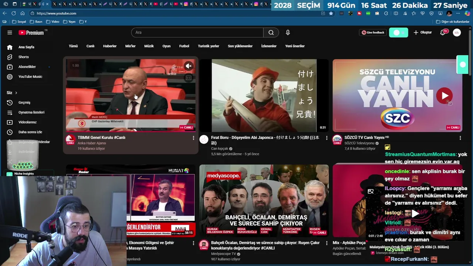Open more options for Medyascope video
The image size is (473, 266).
[x=326, y=243]
